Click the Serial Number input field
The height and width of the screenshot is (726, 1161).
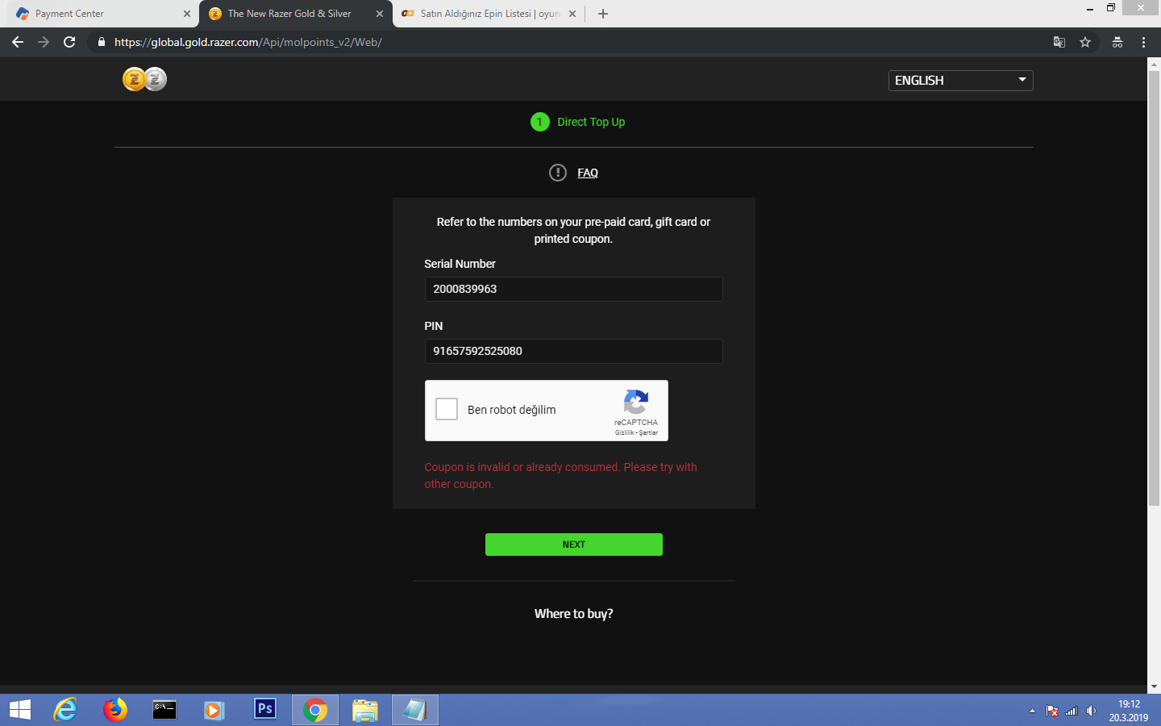click(573, 289)
